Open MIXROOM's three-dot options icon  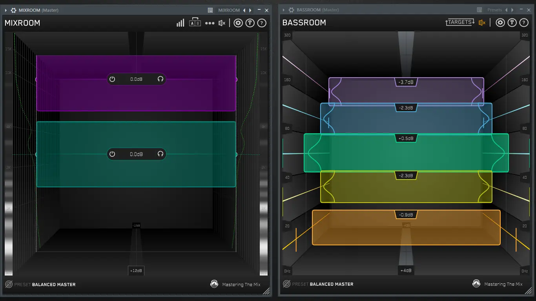[x=210, y=23]
